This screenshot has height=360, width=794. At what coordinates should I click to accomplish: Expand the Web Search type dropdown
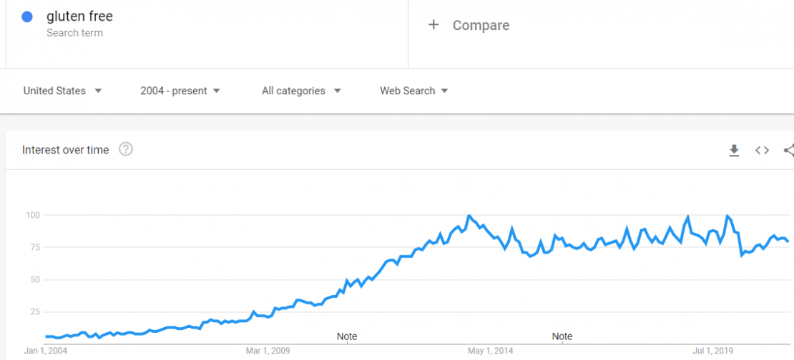coord(414,91)
